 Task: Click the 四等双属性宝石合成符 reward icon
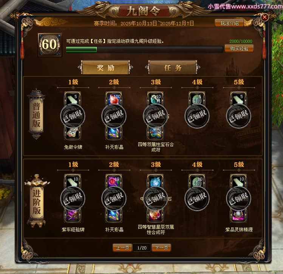(x=155, y=133)
